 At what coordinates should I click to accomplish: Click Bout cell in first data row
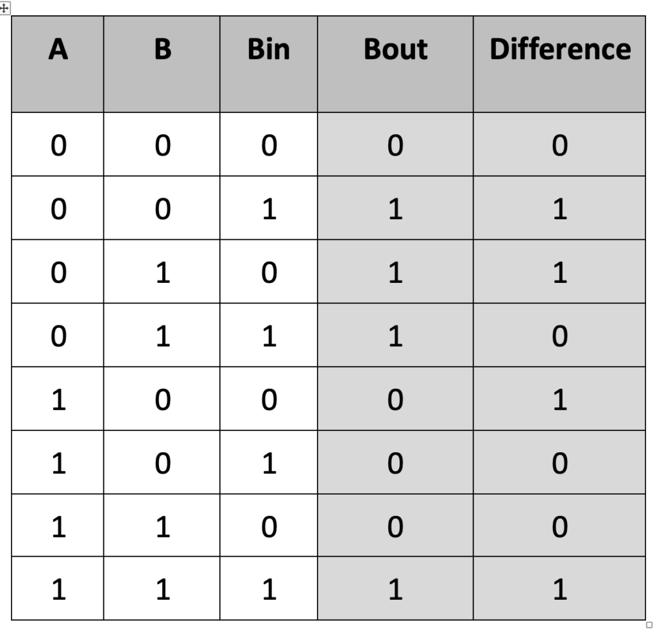[395, 144]
